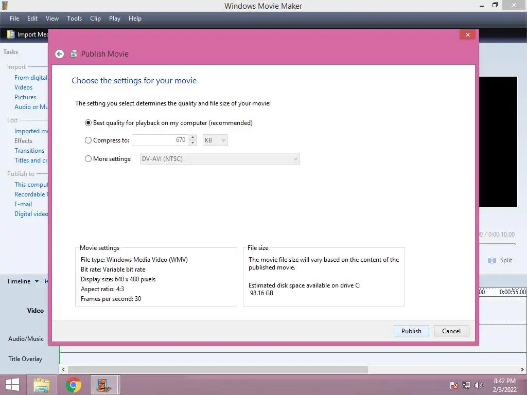Click the black preview monitor
The height and width of the screenshot is (395, 527).
click(498, 142)
